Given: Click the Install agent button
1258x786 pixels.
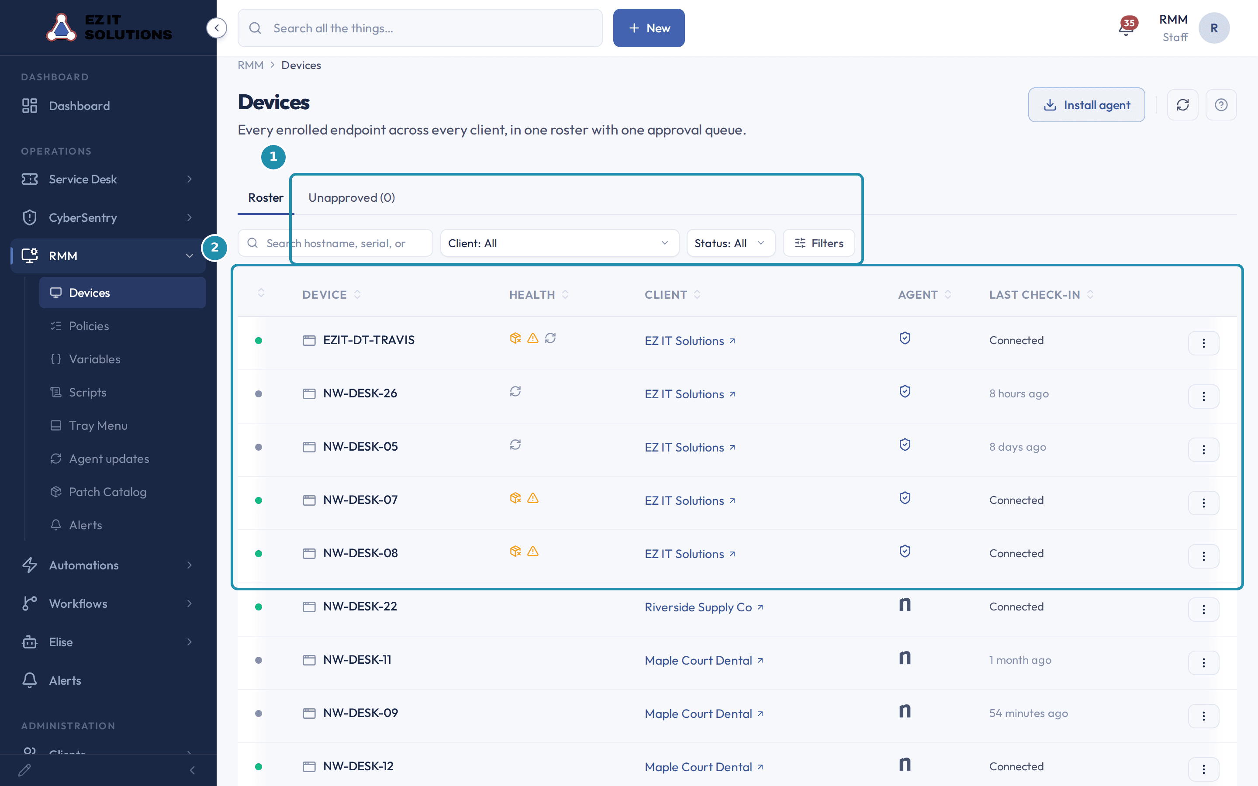Looking at the screenshot, I should pos(1086,105).
